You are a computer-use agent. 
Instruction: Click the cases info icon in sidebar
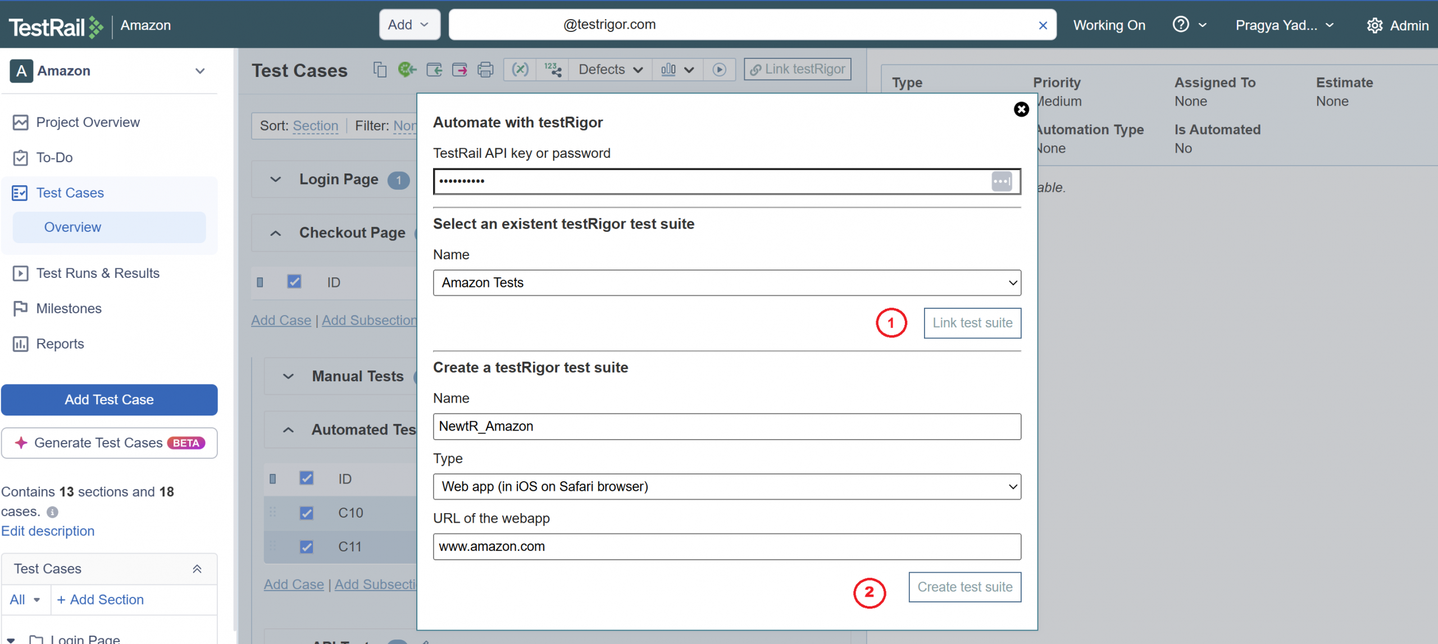pos(52,512)
